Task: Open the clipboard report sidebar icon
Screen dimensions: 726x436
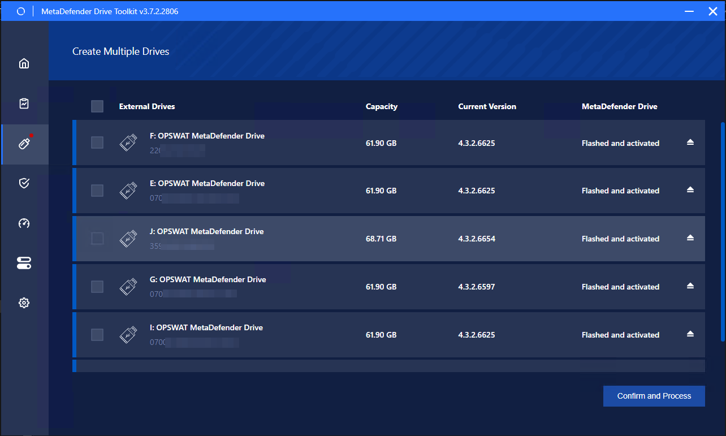Action: 24,103
